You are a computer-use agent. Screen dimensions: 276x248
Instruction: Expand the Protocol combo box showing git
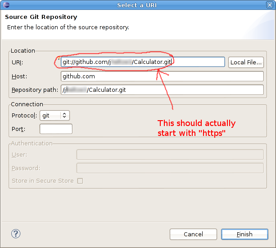55,116
